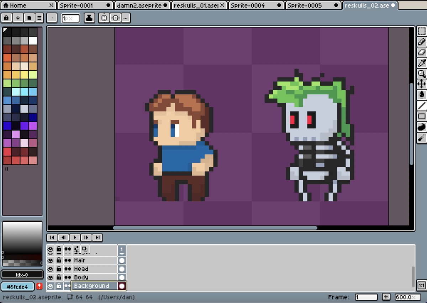This screenshot has width=427, height=303.
Task: Select the Background layer cel in frame 1
Action: (122, 286)
